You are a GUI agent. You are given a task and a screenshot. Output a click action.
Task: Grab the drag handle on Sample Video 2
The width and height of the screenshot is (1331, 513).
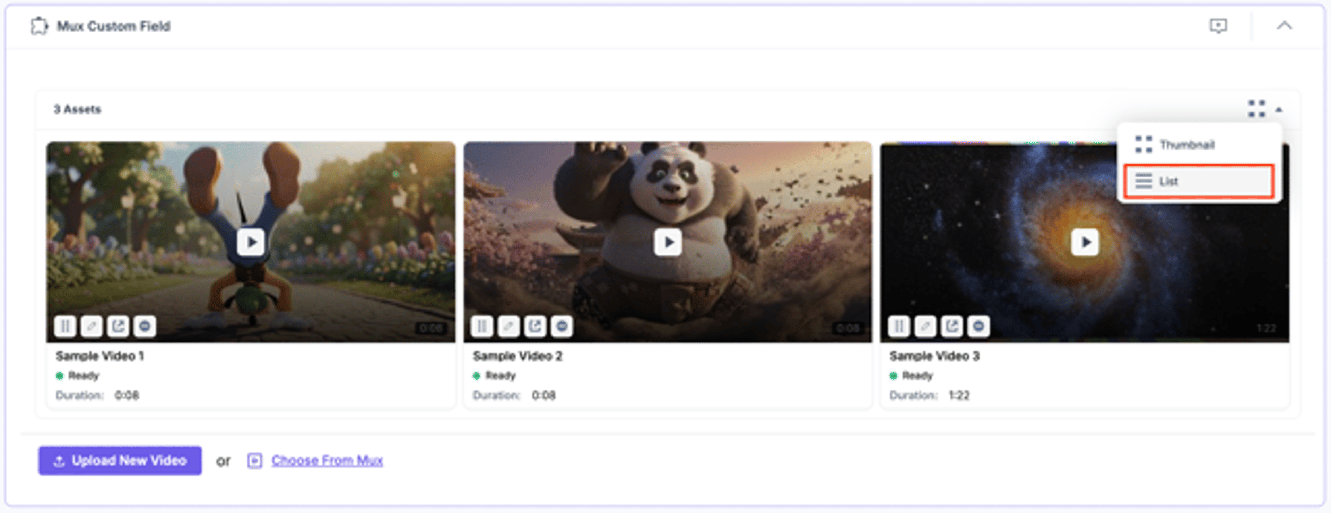(x=482, y=326)
